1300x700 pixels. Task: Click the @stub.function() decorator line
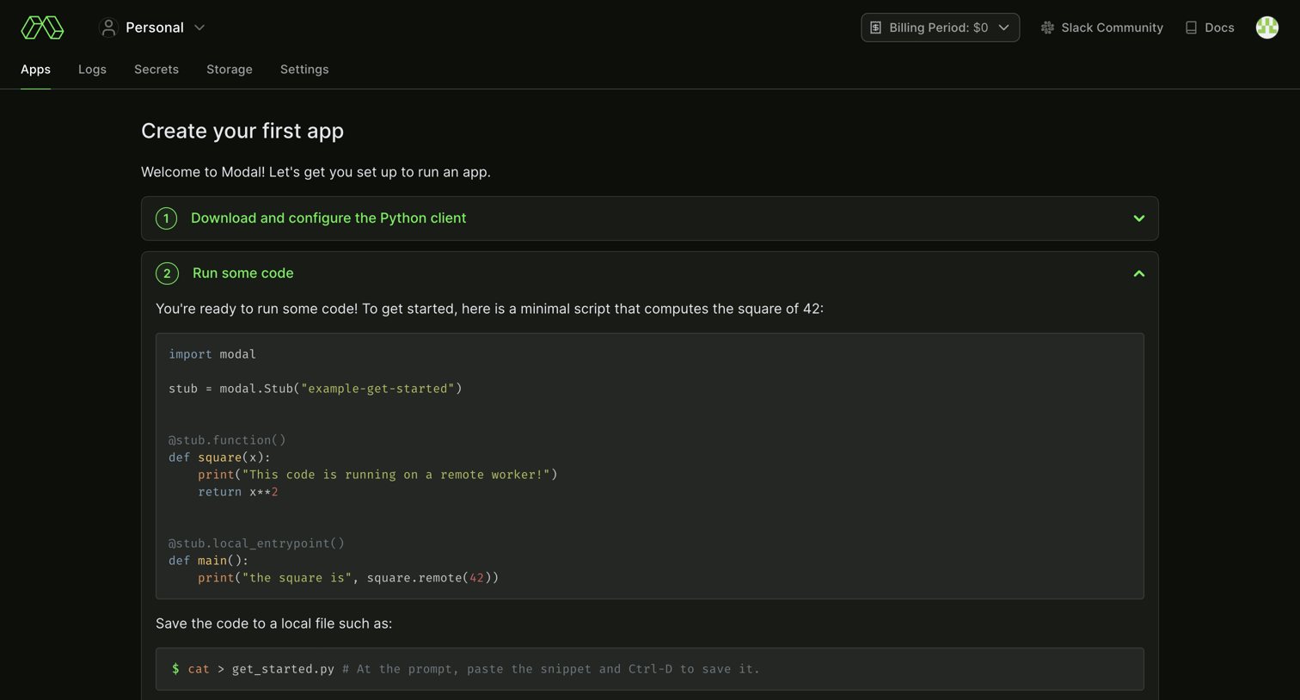pos(227,440)
